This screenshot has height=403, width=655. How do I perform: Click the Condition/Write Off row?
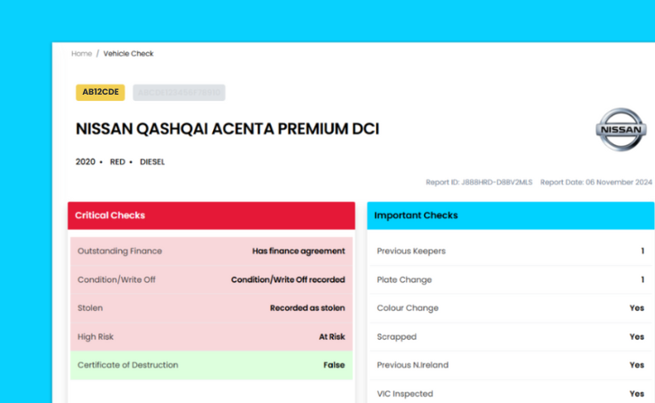211,279
